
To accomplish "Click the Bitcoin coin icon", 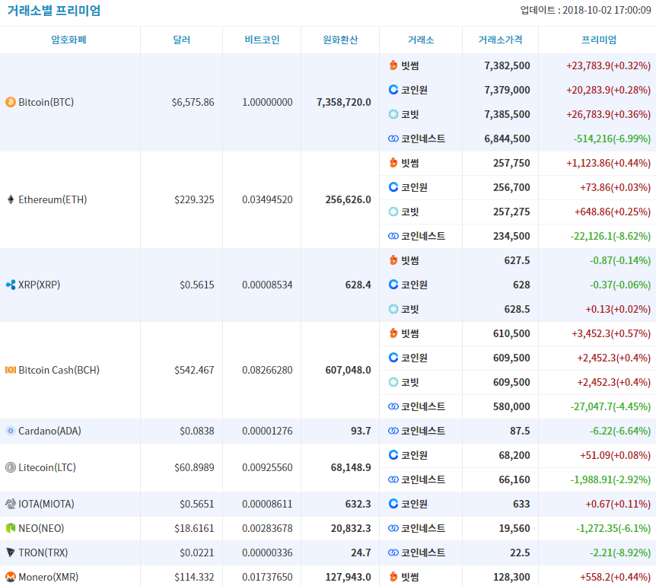I will pos(11,102).
